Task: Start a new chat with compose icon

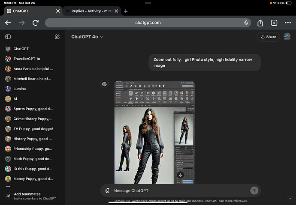Action: (57, 37)
